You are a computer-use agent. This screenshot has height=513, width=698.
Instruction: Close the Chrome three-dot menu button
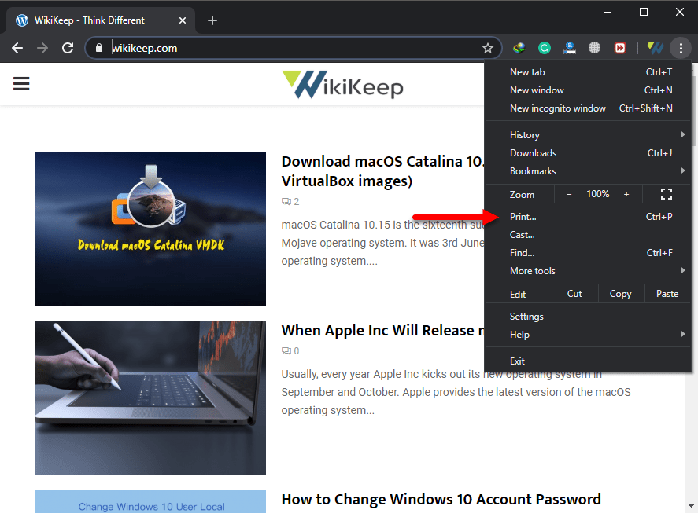[681, 48]
